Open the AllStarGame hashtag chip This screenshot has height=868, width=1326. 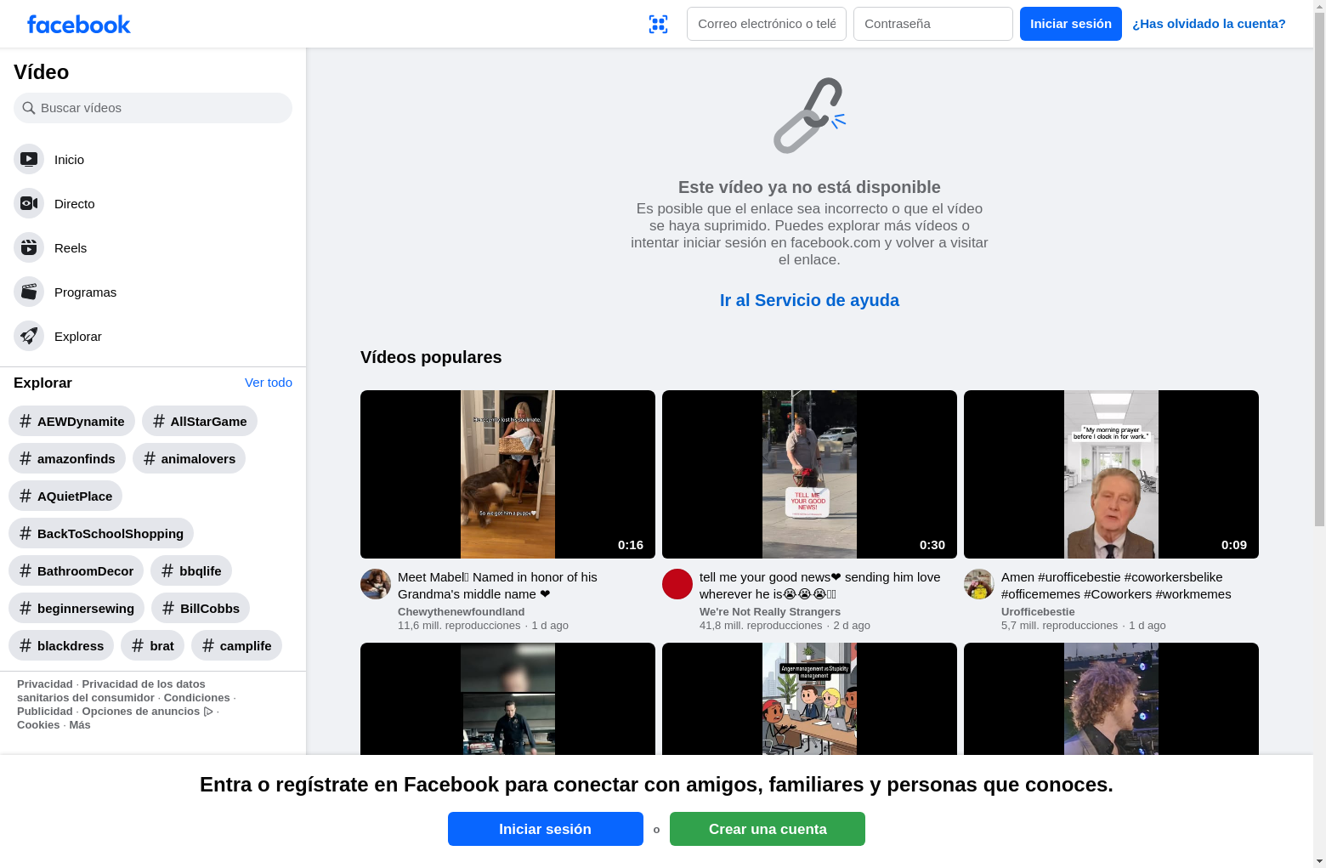200,421
